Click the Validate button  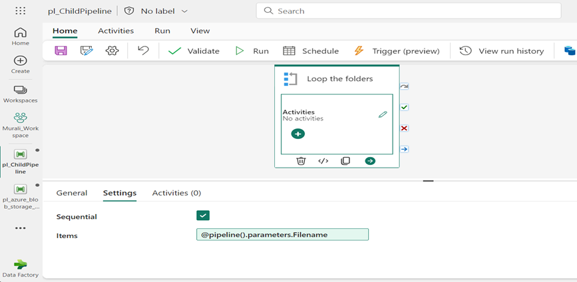point(194,51)
